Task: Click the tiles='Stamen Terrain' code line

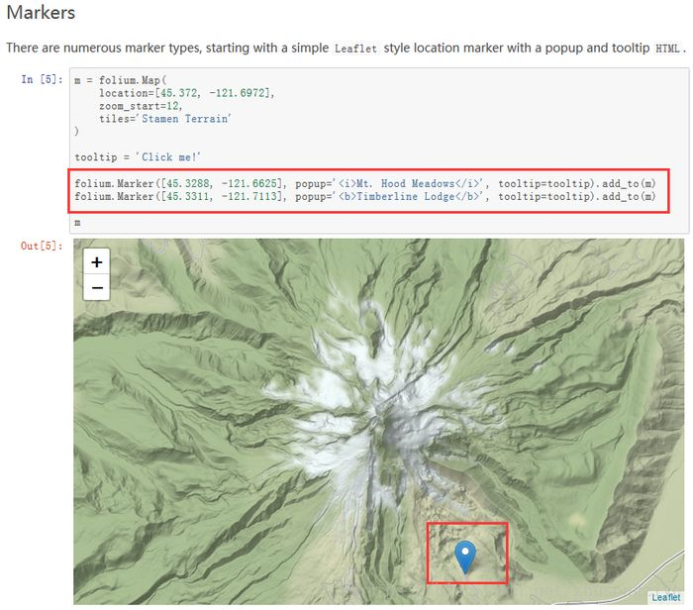Action: point(165,119)
